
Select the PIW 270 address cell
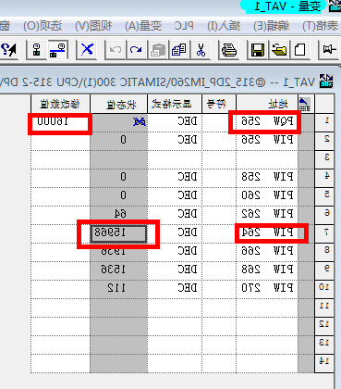click(x=267, y=289)
